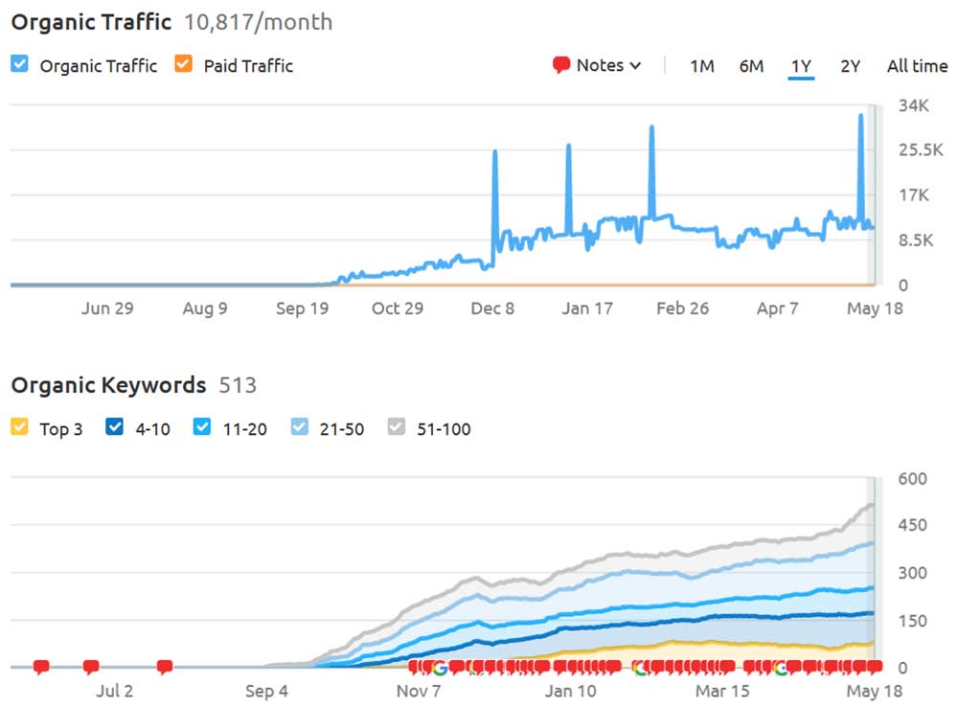958x707 pixels.
Task: Uncheck the Organic Traffic checkbox
Action: point(19,65)
